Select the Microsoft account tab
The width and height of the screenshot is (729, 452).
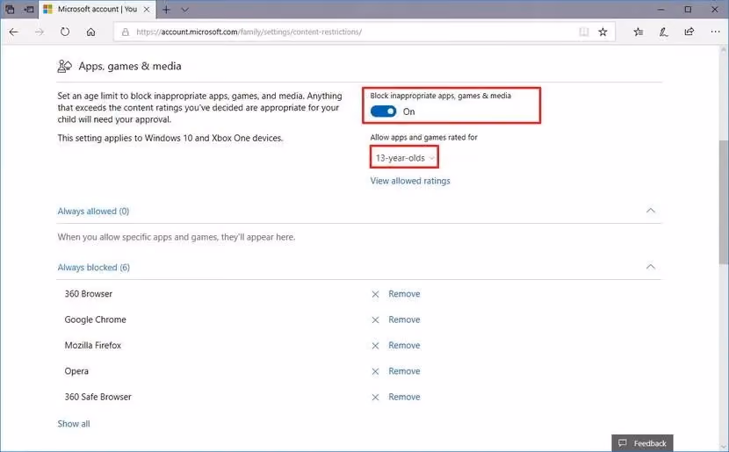[x=97, y=10]
